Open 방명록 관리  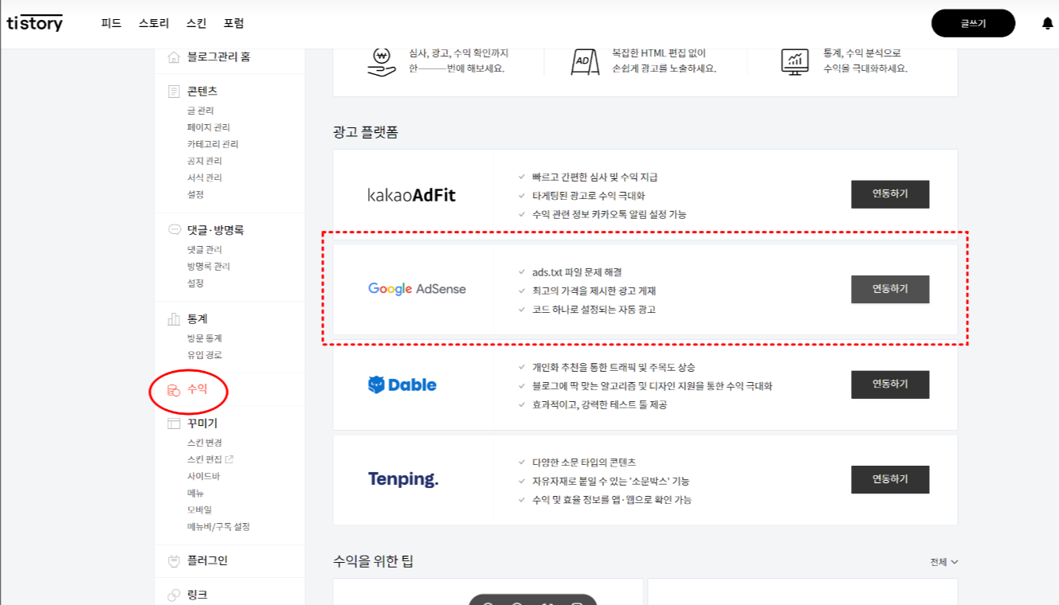[209, 266]
